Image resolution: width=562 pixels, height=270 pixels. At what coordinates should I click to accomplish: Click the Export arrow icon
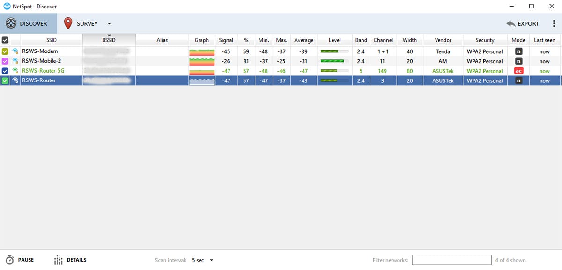(x=510, y=24)
